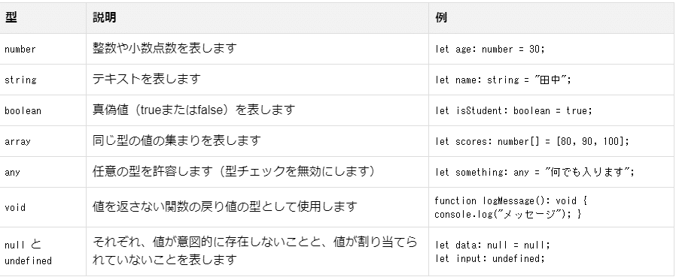This screenshot has height=277, width=676.
Task: Click the 整数や小数点数を表します description
Action: coord(165,48)
